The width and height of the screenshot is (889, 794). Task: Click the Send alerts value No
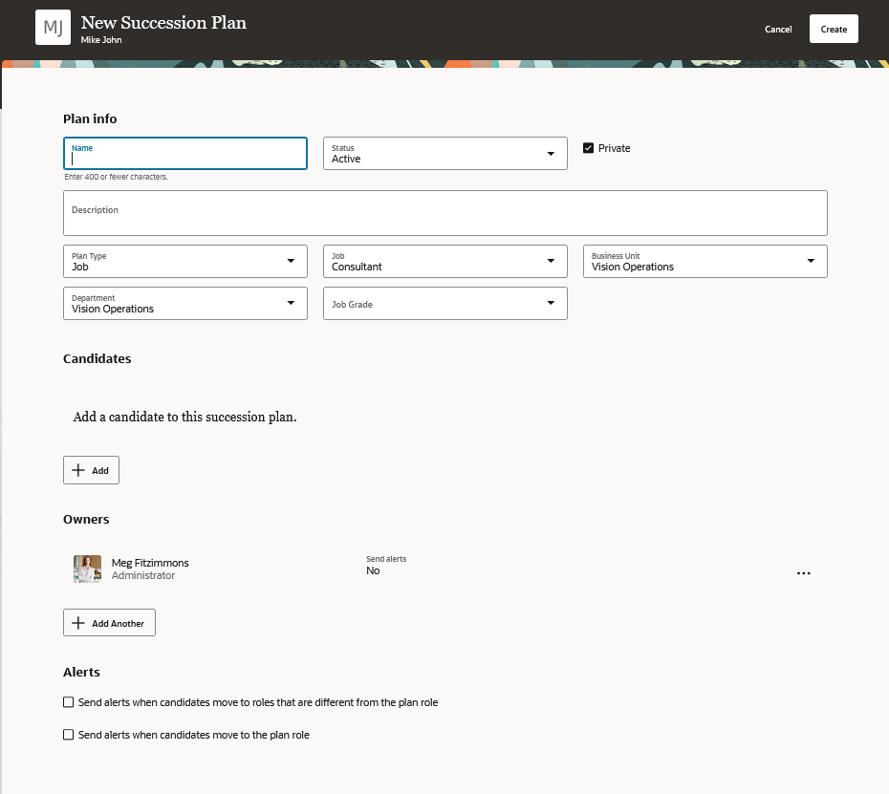[373, 570]
